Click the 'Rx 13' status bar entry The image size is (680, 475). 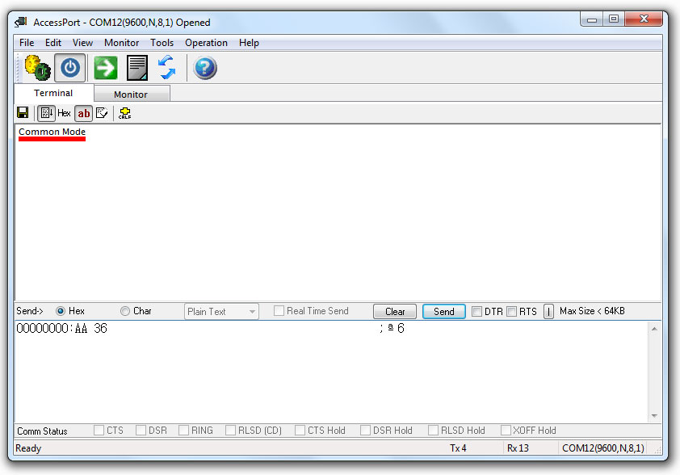pos(518,448)
